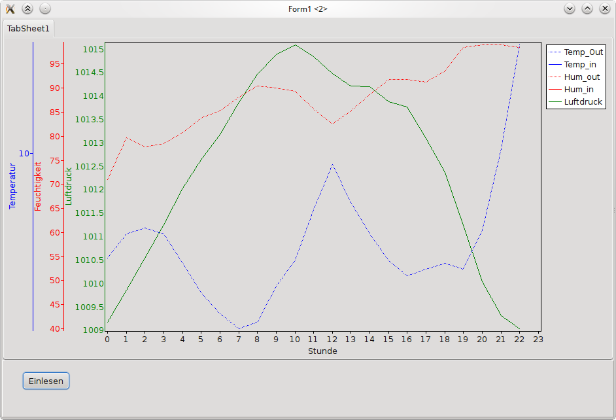Close the Form1 window
Viewport: 616px width, 420px height.
[x=605, y=9]
